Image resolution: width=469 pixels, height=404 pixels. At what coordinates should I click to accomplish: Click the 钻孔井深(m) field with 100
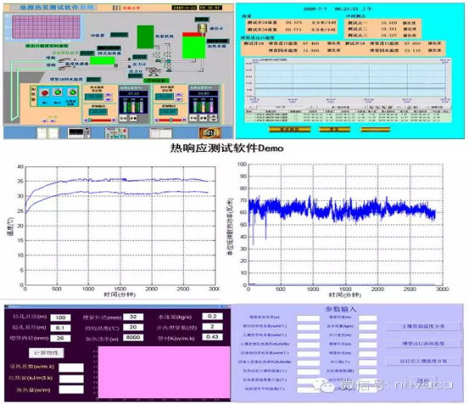point(60,317)
